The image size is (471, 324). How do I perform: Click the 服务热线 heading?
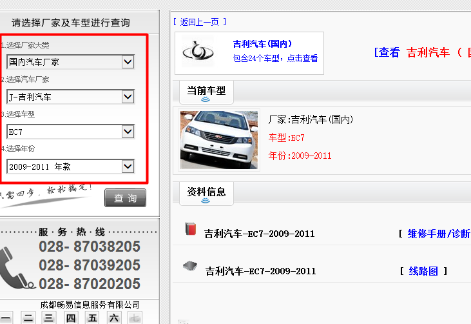[72, 232]
